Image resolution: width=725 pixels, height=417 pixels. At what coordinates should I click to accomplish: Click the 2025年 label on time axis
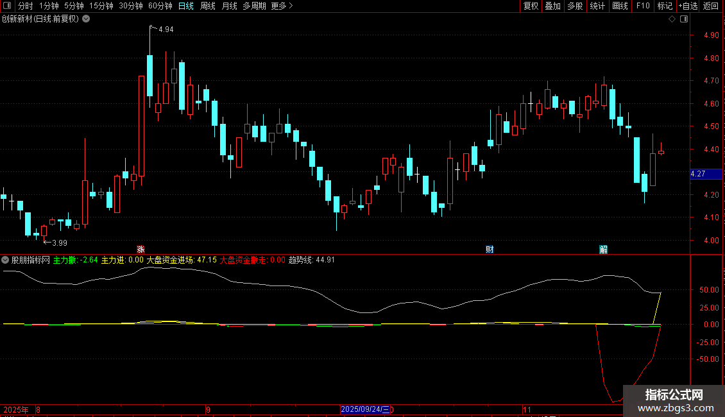coord(16,409)
